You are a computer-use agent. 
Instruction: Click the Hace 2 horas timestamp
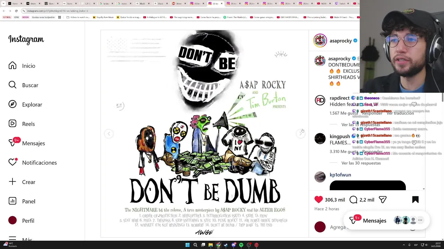point(327,209)
